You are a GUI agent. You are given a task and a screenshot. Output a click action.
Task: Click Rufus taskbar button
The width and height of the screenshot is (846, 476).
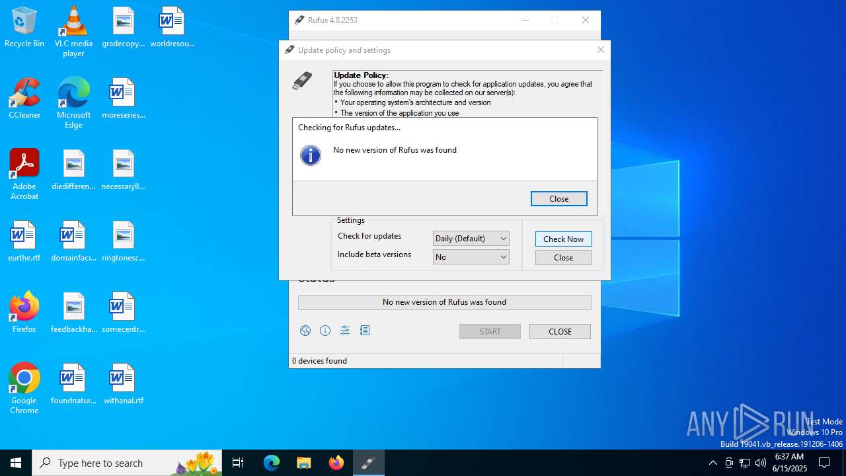[369, 463]
